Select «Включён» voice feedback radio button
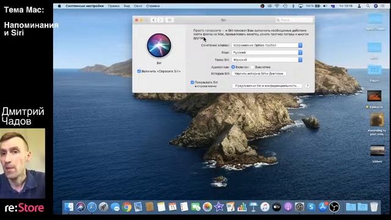Screen dimensions: 391x220 (x=233, y=67)
